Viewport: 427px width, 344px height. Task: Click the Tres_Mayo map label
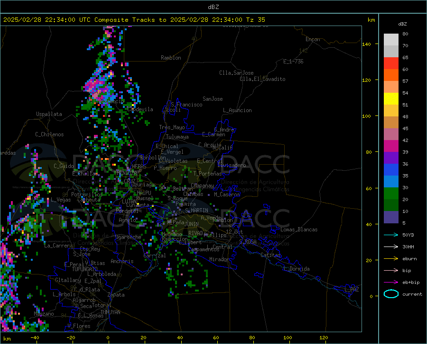click(x=172, y=127)
